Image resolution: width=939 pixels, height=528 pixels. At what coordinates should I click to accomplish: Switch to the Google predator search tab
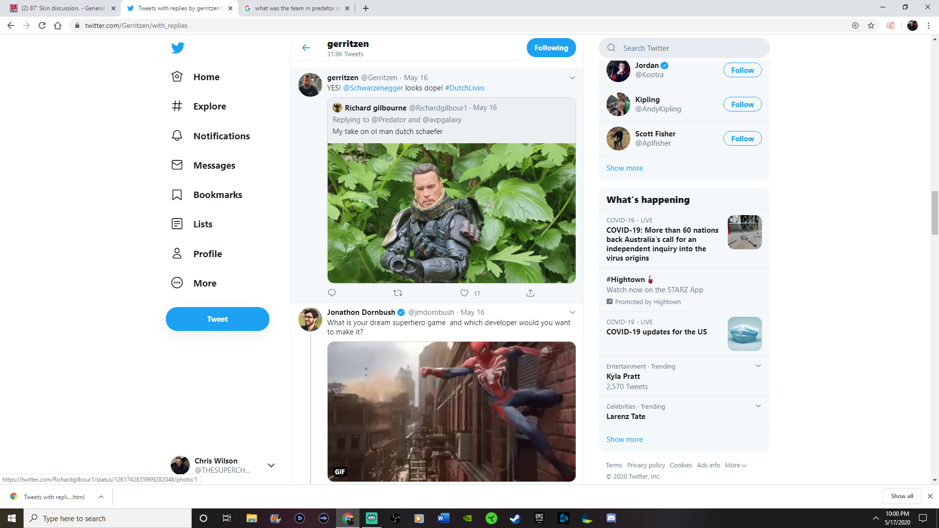coord(296,8)
